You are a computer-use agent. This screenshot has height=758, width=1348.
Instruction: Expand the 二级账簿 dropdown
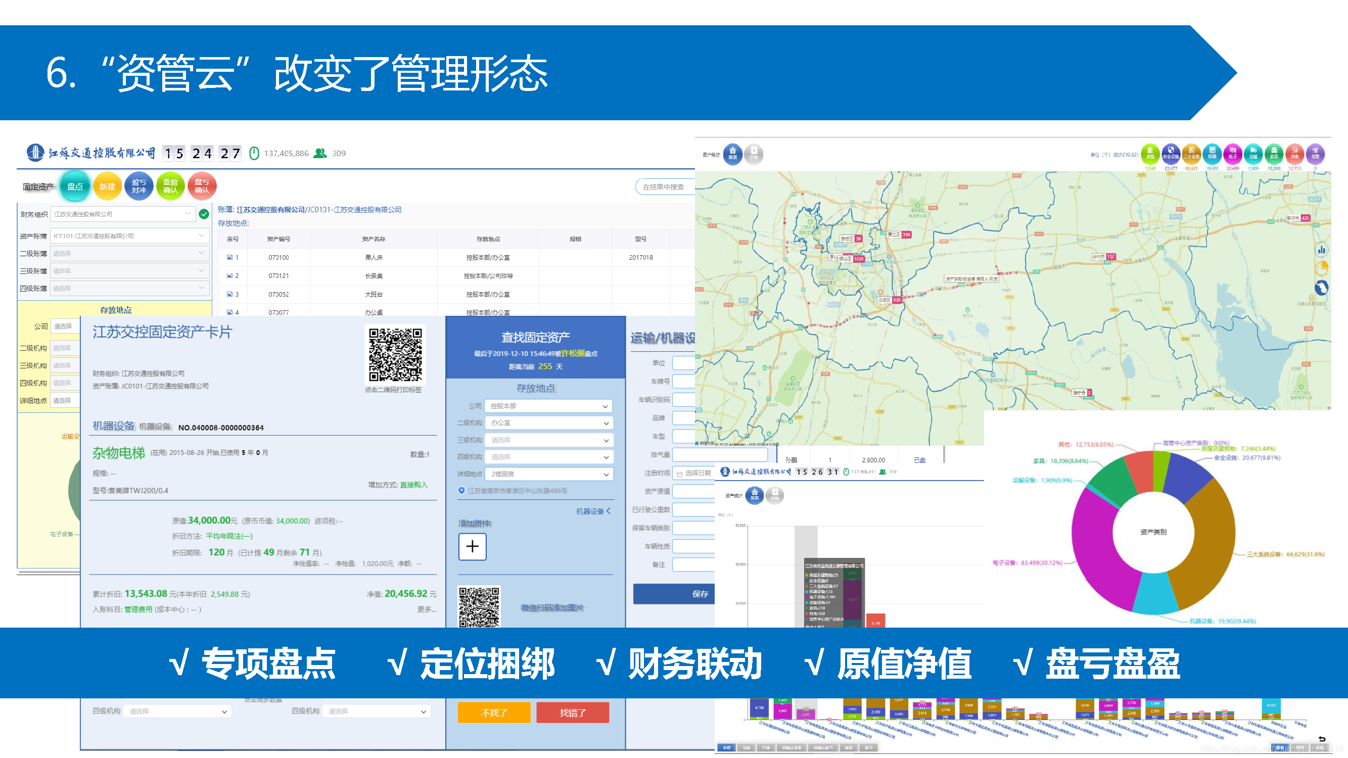[129, 253]
